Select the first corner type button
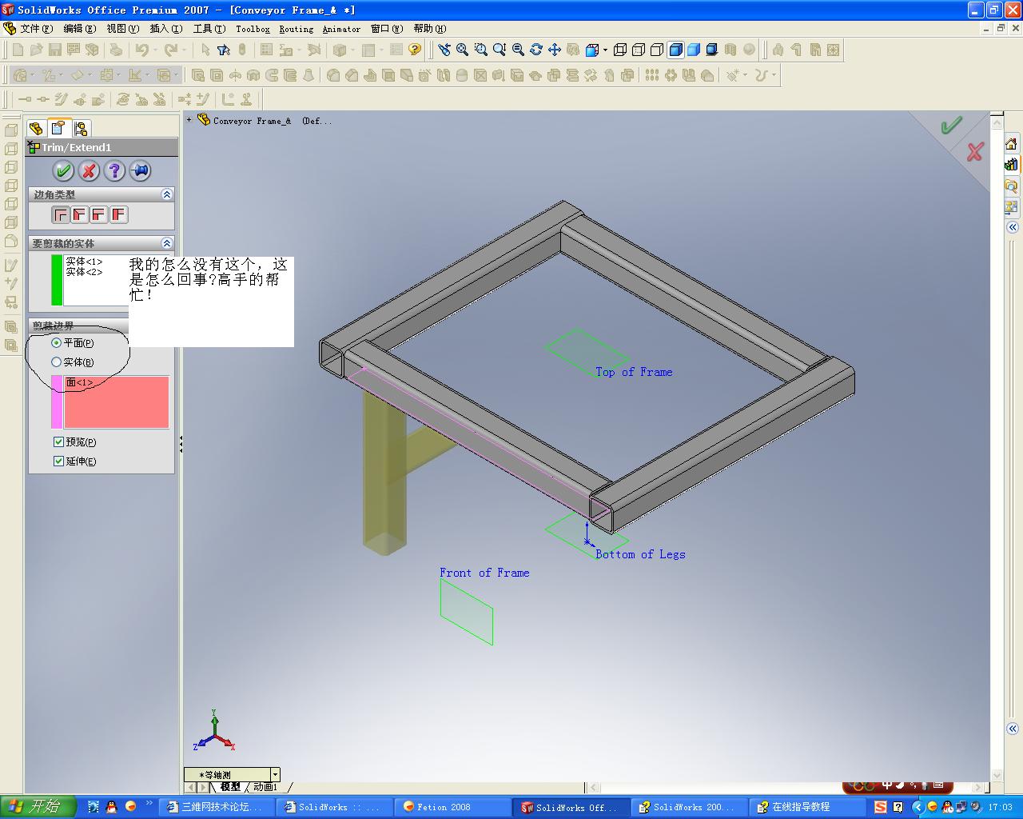Image resolution: width=1023 pixels, height=819 pixels. pos(61,214)
